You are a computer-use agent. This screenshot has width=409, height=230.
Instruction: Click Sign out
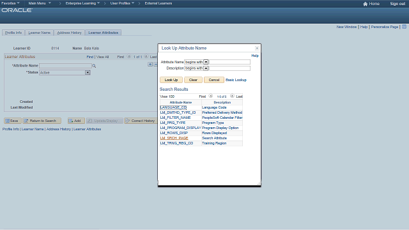(397, 4)
